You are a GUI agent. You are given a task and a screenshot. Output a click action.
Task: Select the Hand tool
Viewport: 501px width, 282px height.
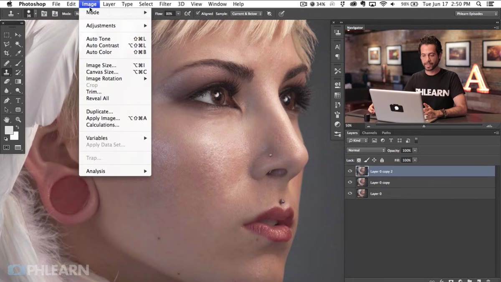click(7, 120)
